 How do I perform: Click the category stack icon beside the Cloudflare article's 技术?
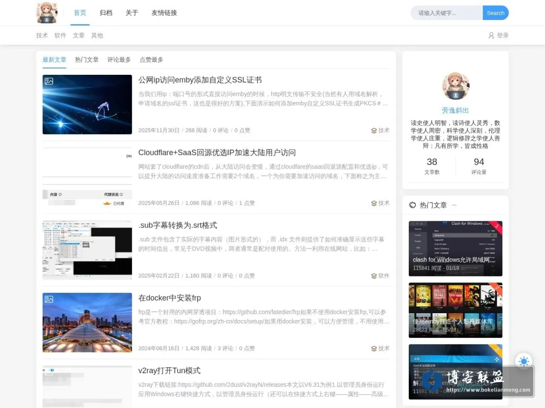pos(374,203)
